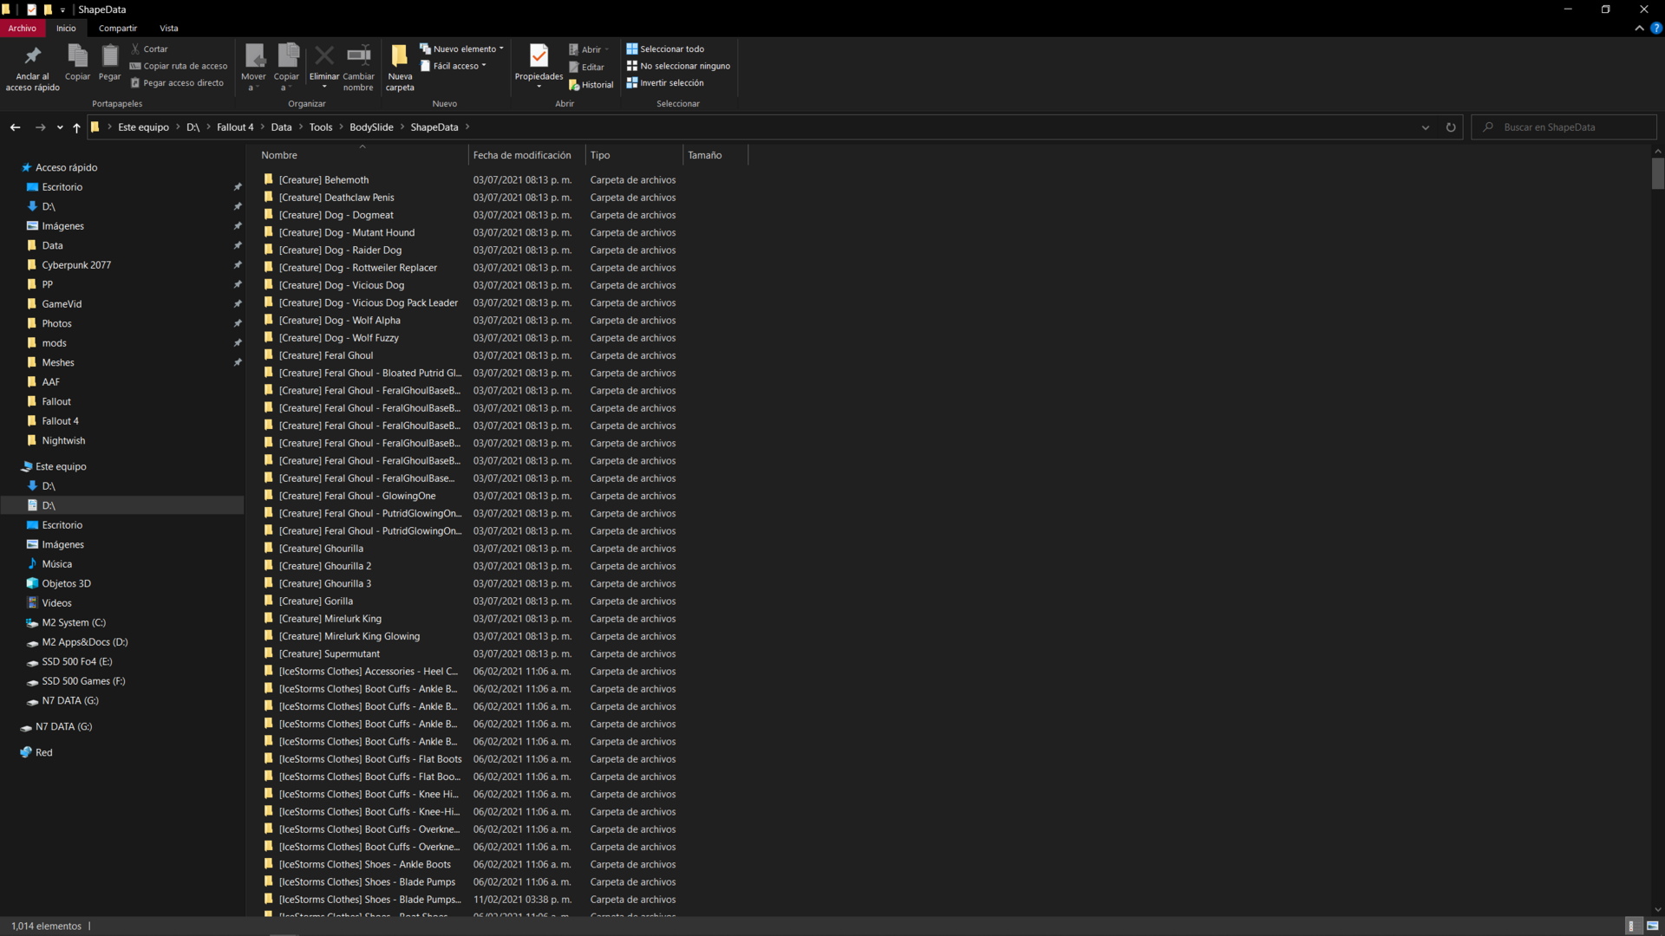The height and width of the screenshot is (936, 1665).
Task: Select Red network in sidebar
Action: pos(43,752)
